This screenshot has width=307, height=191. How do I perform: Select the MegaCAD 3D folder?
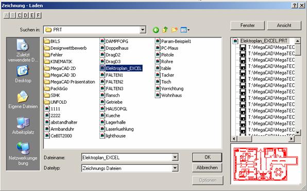point(60,75)
